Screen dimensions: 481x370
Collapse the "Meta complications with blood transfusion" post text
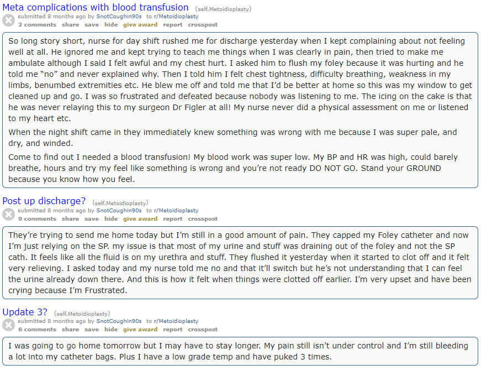[8, 20]
